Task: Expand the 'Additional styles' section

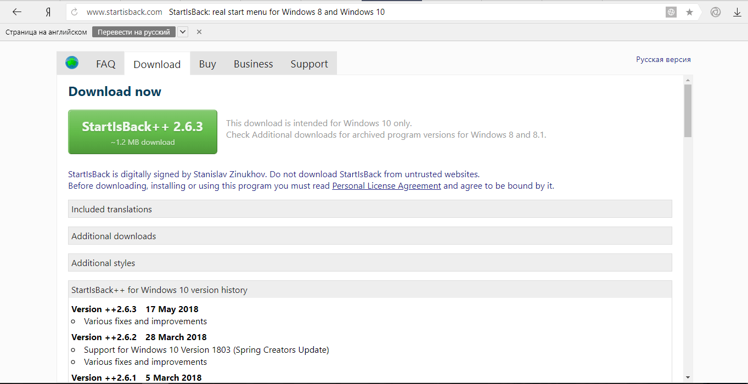Action: pos(370,263)
